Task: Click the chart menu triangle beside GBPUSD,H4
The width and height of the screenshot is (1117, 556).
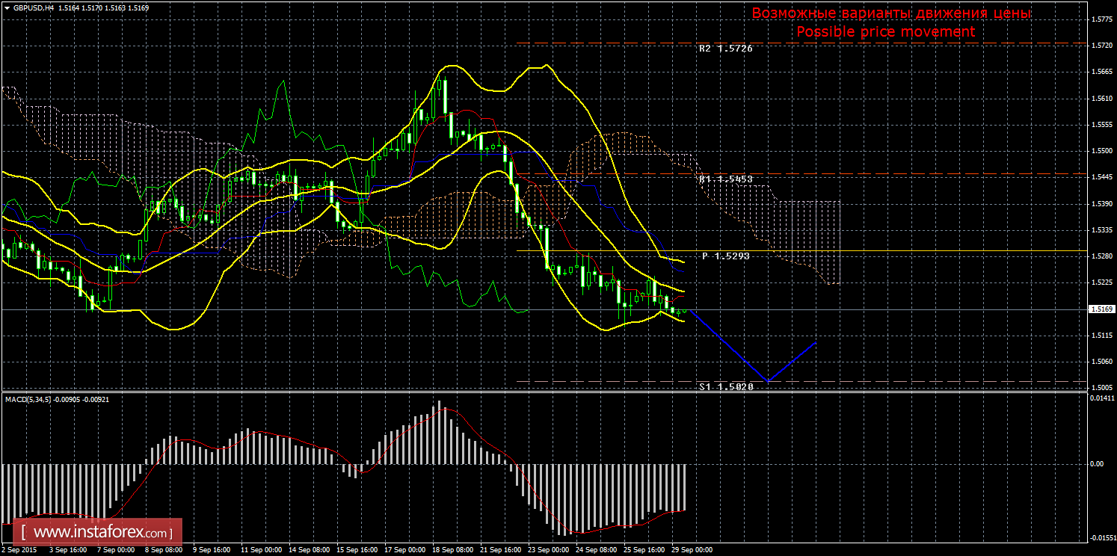Action: (x=7, y=7)
